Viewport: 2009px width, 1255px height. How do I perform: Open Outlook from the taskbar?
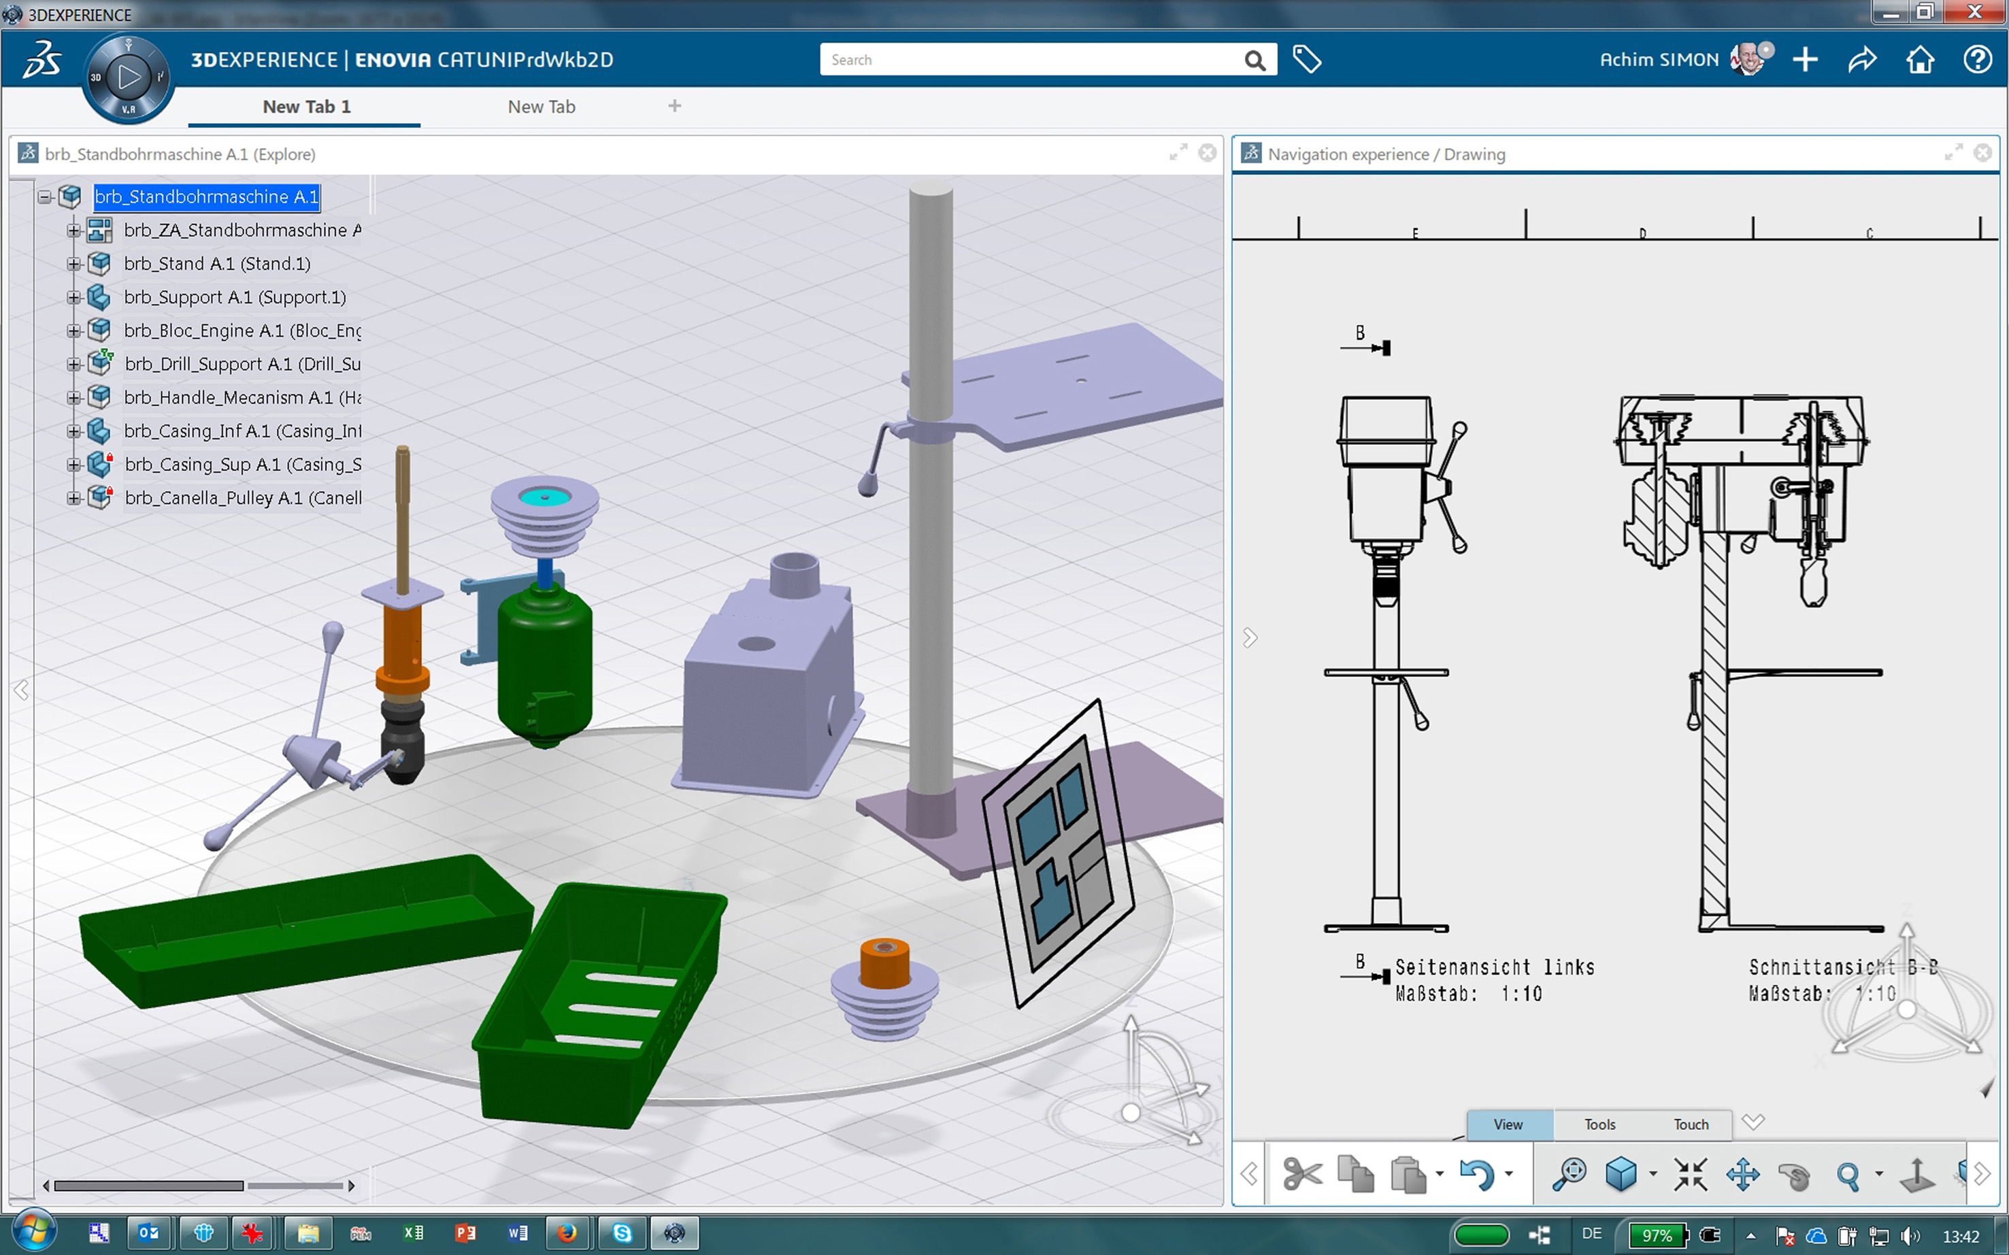[148, 1233]
